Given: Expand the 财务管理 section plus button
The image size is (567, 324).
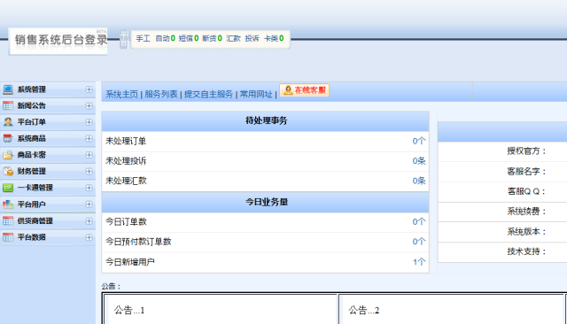Looking at the screenshot, I should pyautogui.click(x=89, y=171).
